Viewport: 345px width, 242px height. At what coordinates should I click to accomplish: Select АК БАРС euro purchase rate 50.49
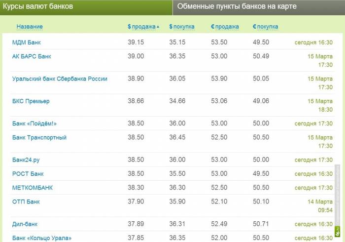point(261,56)
